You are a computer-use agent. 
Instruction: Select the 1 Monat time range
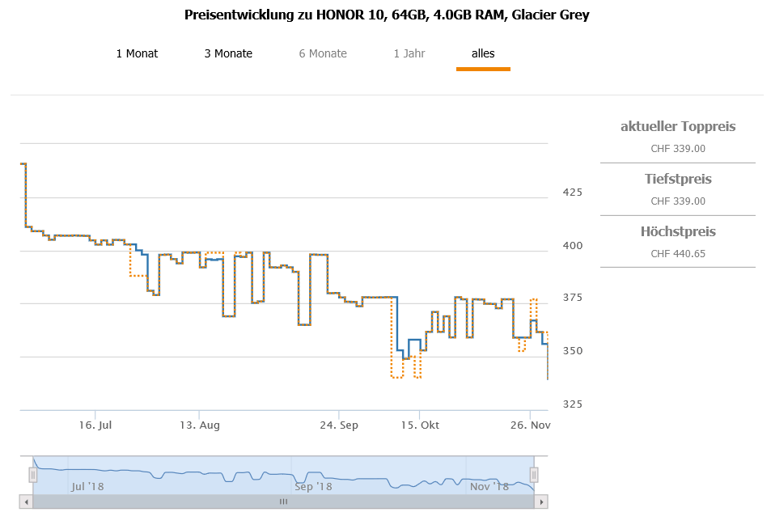click(x=137, y=53)
